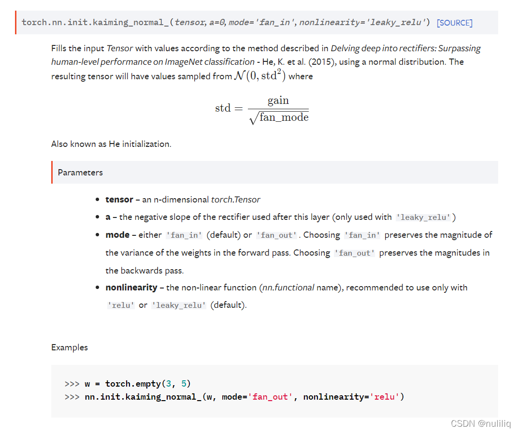This screenshot has height=433, width=518.
Task: Click the std equals gain formula
Action: coord(261,109)
